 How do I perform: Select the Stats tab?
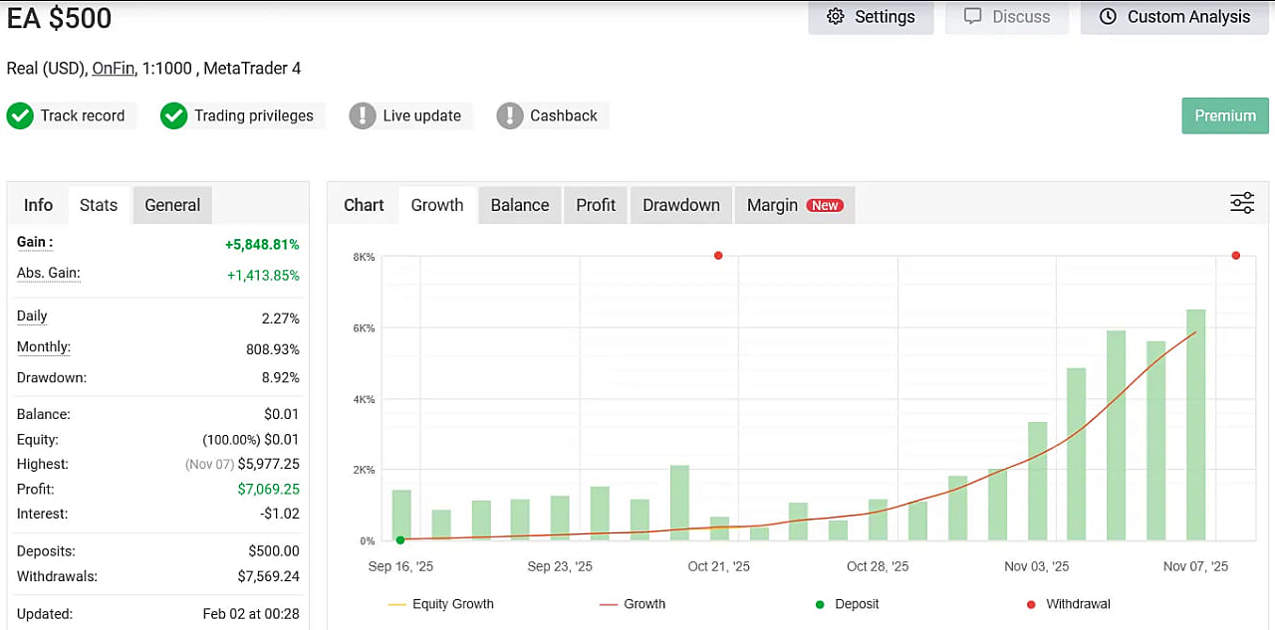click(x=98, y=204)
